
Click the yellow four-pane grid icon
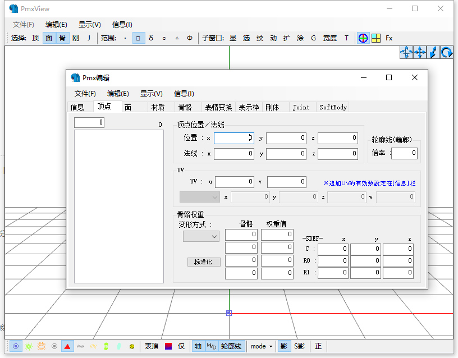(376, 38)
